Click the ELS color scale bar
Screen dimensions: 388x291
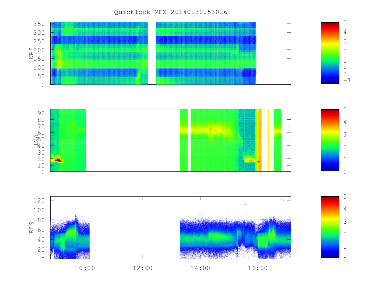[x=330, y=228]
